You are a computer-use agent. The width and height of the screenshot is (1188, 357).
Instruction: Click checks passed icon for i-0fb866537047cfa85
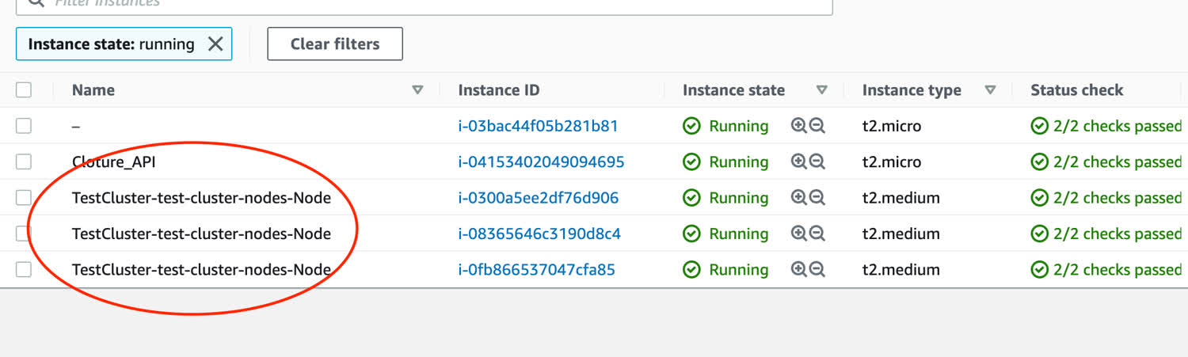click(1039, 269)
